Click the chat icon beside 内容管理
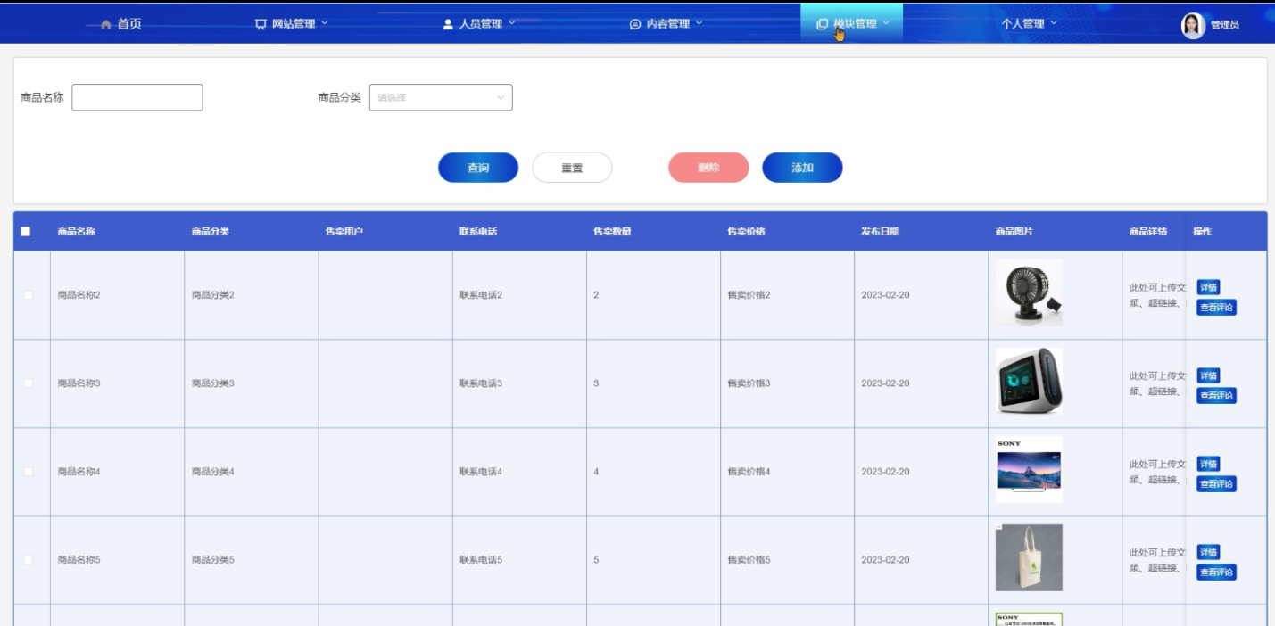The height and width of the screenshot is (626, 1275). [635, 24]
